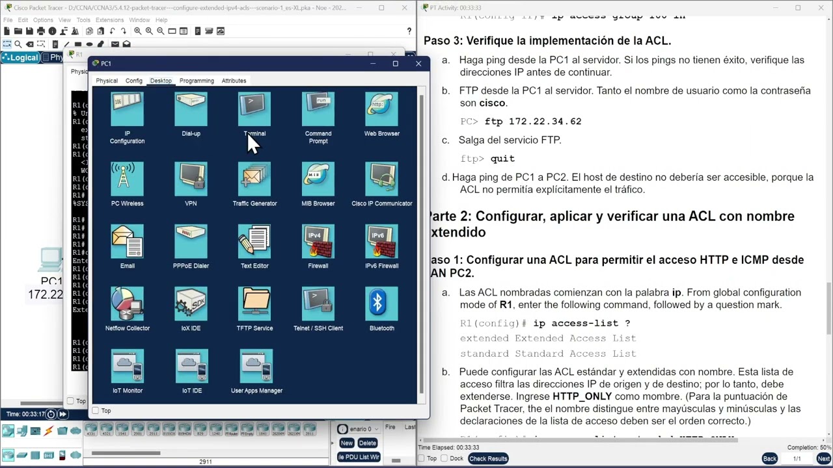The width and height of the screenshot is (833, 468).
Task: Click the Delete scenario button
Action: pos(367,443)
